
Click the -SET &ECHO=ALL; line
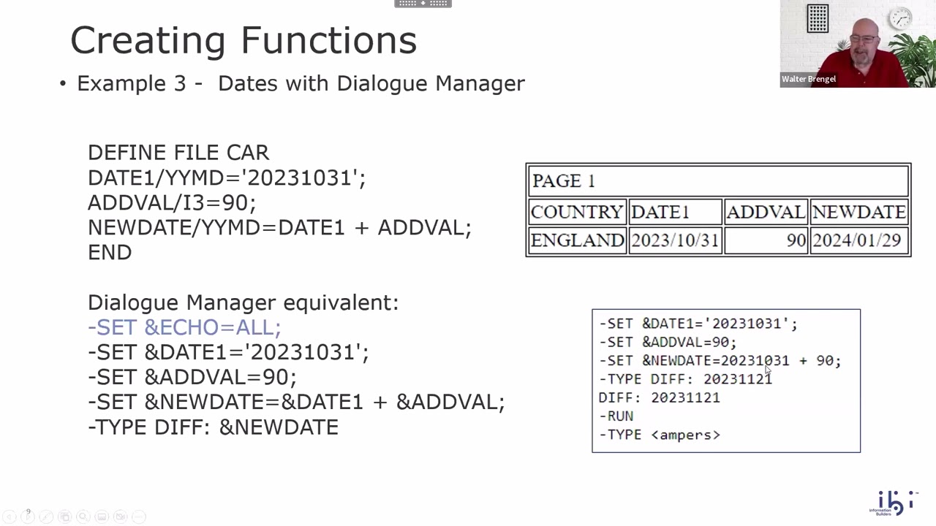pos(184,327)
